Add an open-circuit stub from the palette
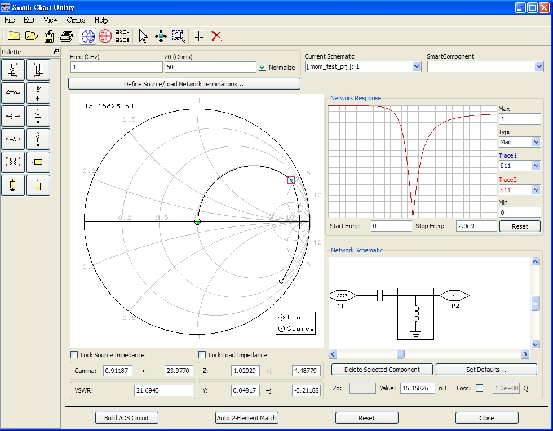This screenshot has width=553, height=431. click(38, 185)
